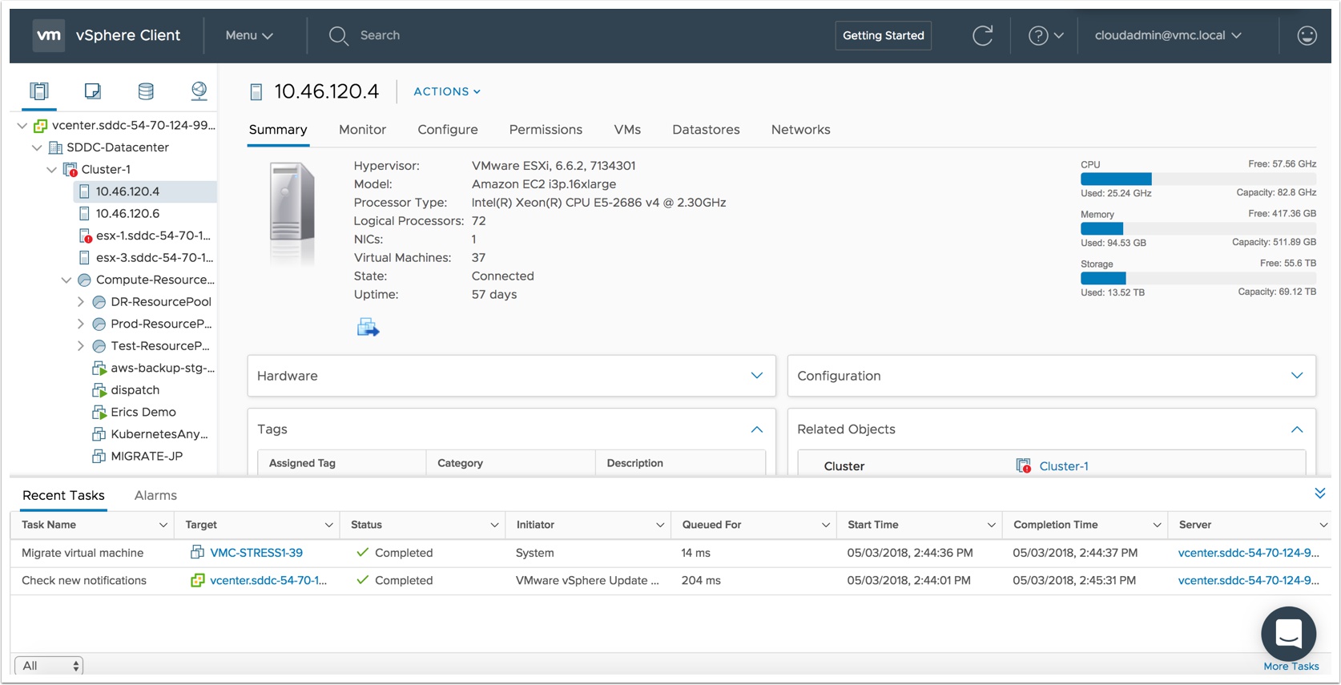Collapse the SDDC-Datacenter tree node
This screenshot has width=1341, height=685.
pyautogui.click(x=37, y=147)
